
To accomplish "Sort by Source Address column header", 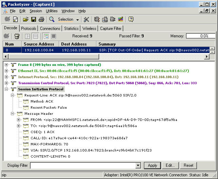I will tap(40, 44).
